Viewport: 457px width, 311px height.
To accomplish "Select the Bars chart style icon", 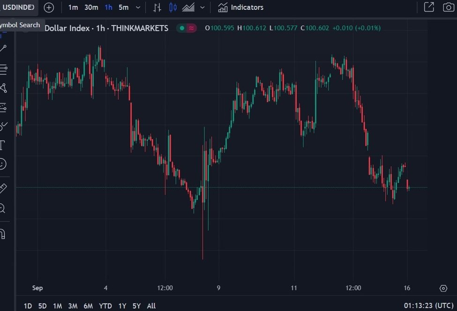I will [157, 7].
